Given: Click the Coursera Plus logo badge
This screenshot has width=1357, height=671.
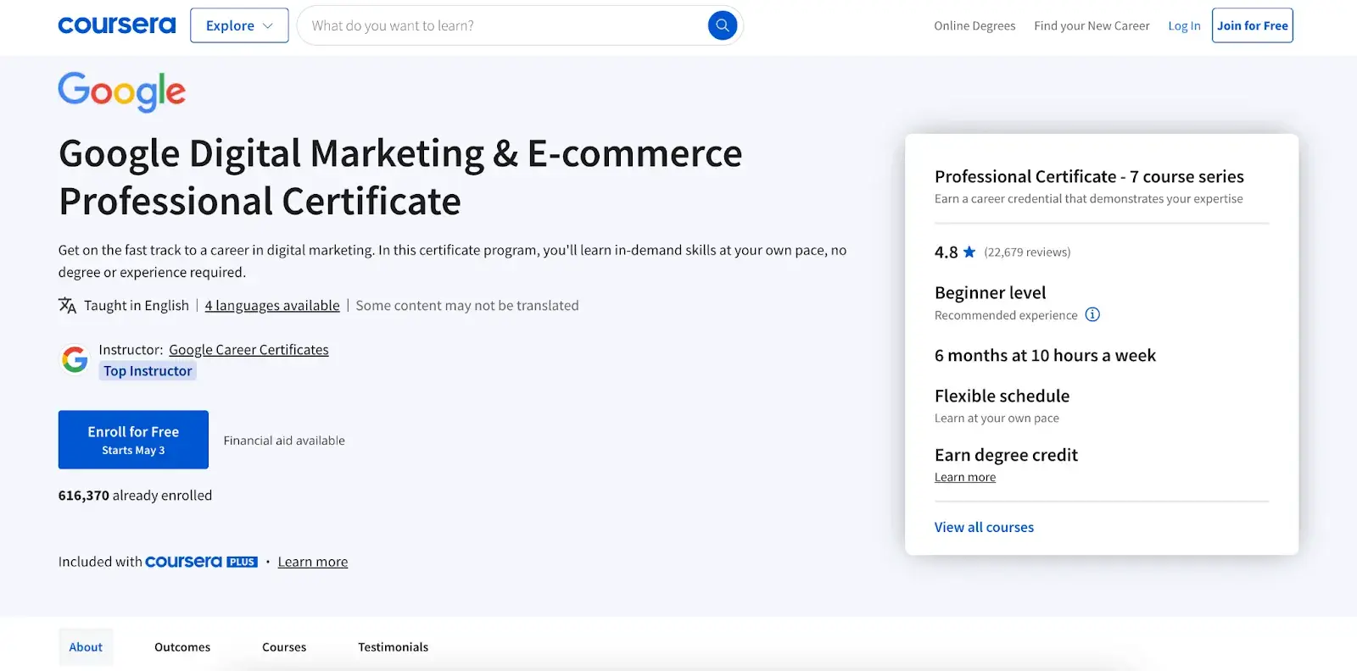Looking at the screenshot, I should [201, 562].
